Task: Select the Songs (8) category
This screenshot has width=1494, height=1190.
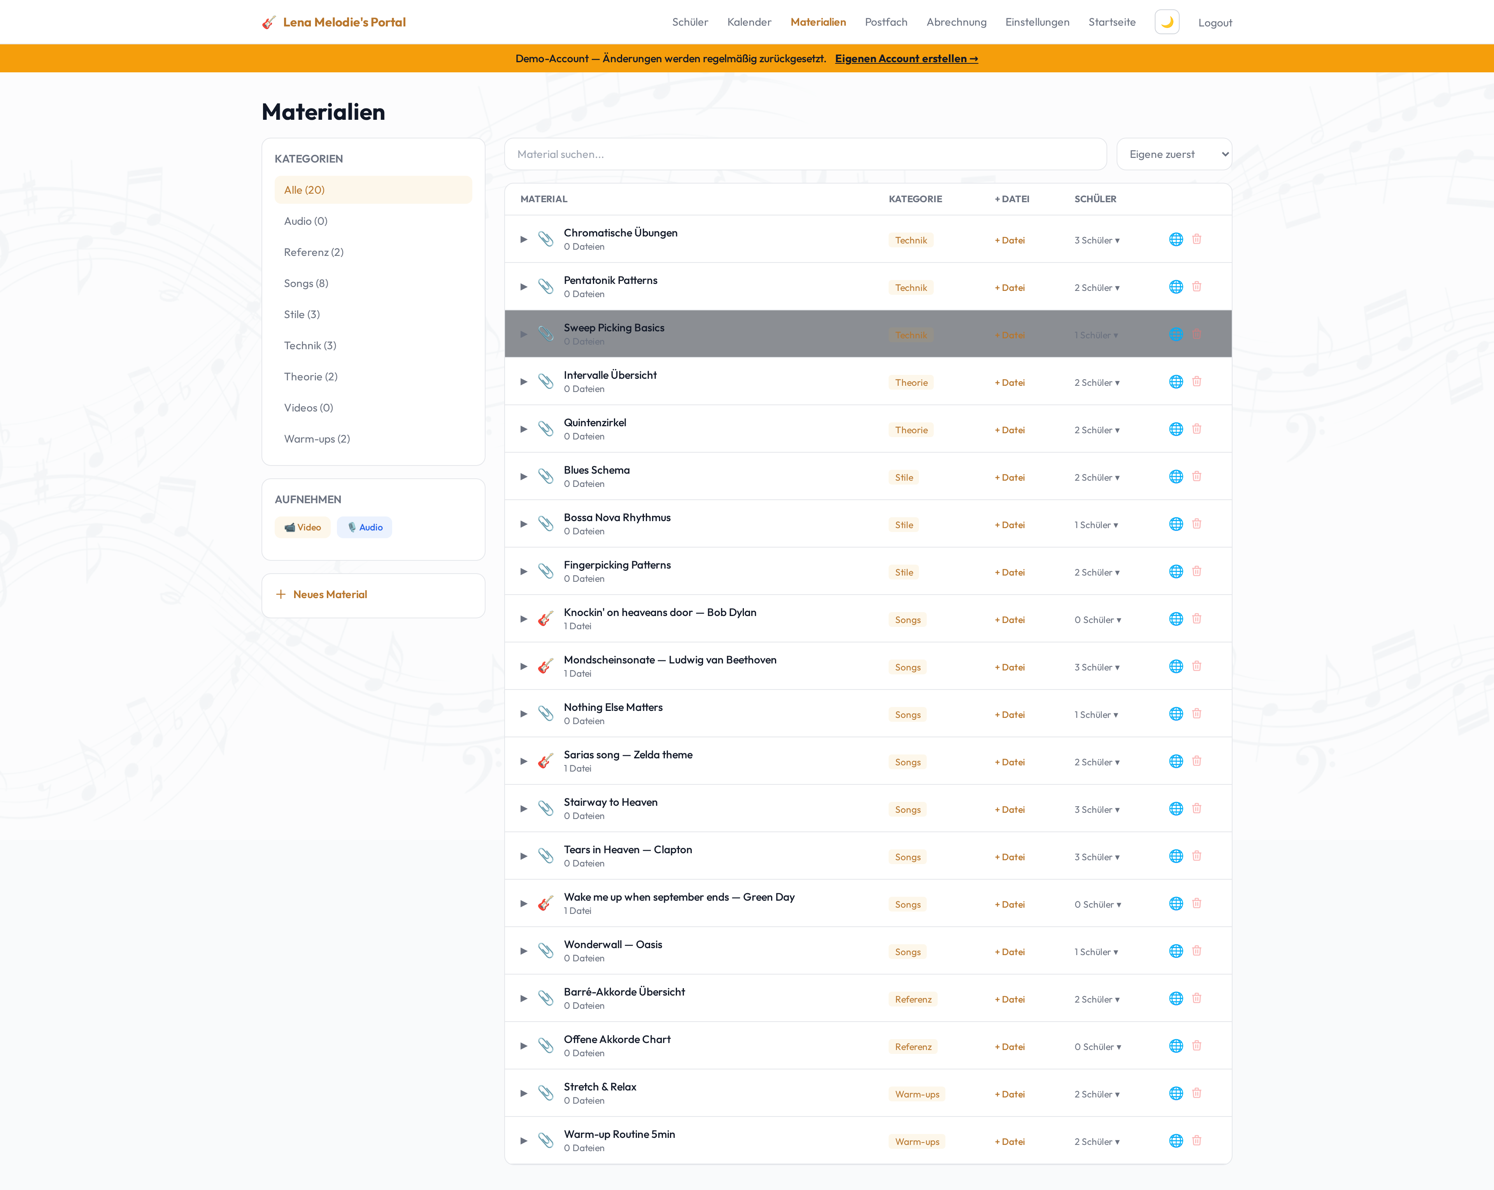Action: click(306, 283)
